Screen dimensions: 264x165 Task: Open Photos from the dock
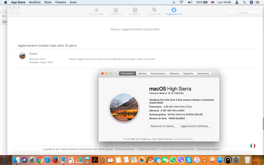click(142, 160)
